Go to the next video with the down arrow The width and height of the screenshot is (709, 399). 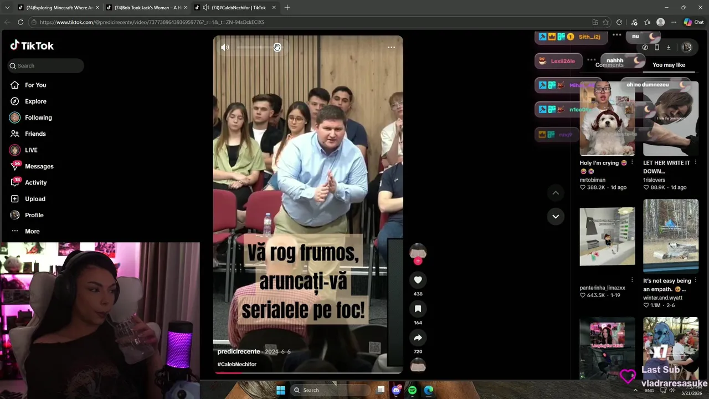[556, 216]
